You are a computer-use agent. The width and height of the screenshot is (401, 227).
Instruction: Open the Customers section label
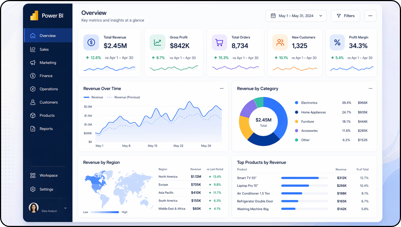(49, 102)
